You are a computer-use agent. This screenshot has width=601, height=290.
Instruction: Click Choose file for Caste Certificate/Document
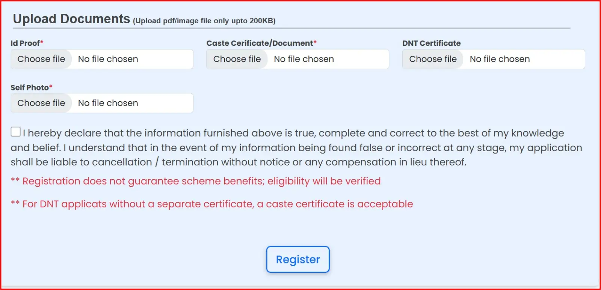pos(237,59)
